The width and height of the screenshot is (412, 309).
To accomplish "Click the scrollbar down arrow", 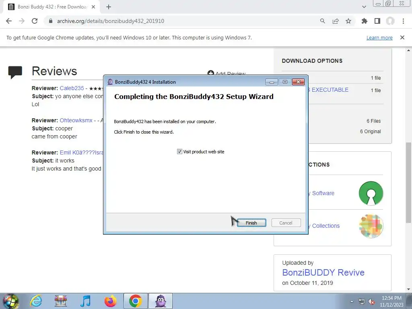I will [x=409, y=290].
